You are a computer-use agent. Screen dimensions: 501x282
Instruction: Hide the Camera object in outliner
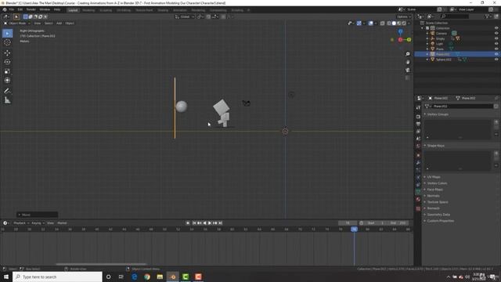[x=496, y=33]
